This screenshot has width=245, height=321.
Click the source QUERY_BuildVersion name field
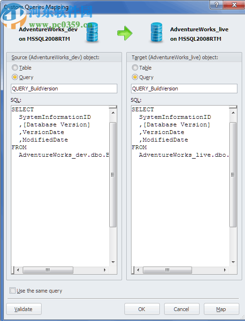pyautogui.click(x=64, y=89)
